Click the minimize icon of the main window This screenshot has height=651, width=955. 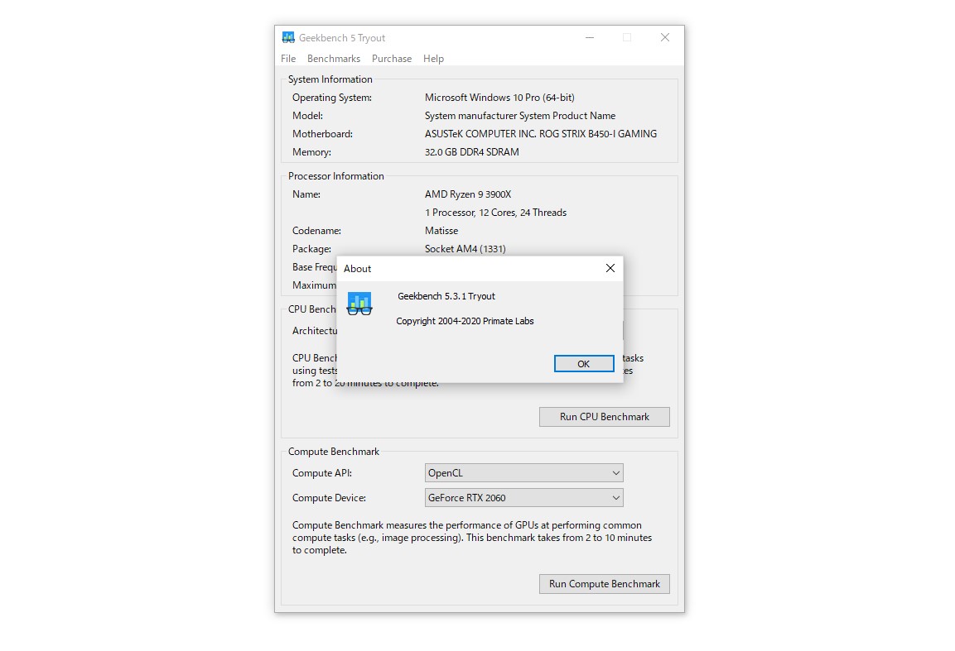[x=589, y=37]
